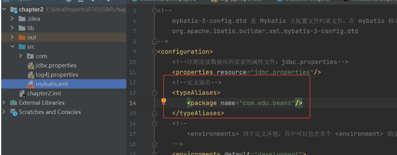397x155 pixels.
Task: Click the intention lightbulb on line 14
Action: [164, 102]
